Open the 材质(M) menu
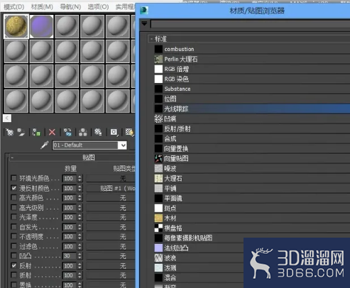The height and width of the screenshot is (288, 350). click(42, 7)
